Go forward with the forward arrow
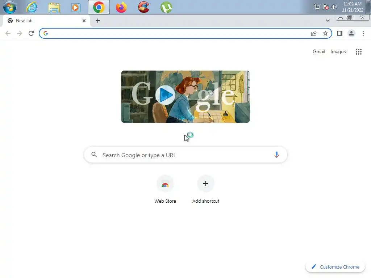Viewport: 371px width, 278px height. tap(20, 33)
